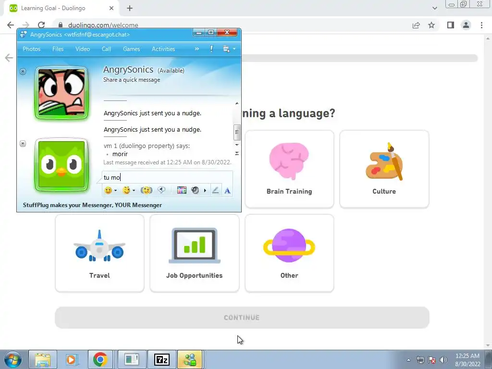Expand more toolbar options black arrow
This screenshot has width=492, height=369.
[205, 190]
